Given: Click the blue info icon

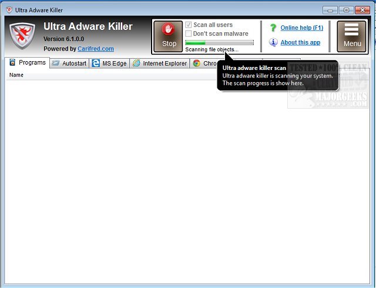Looking at the screenshot, I should [273, 42].
